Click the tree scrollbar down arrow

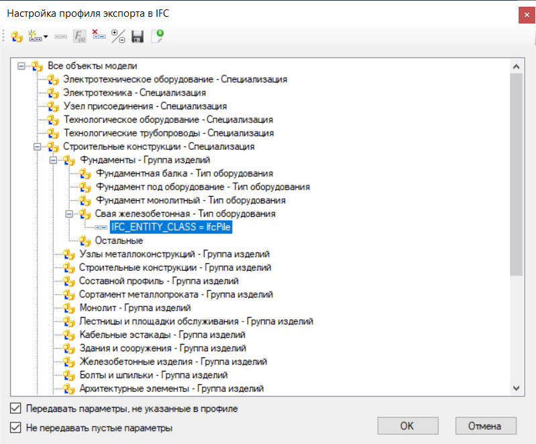tap(516, 388)
